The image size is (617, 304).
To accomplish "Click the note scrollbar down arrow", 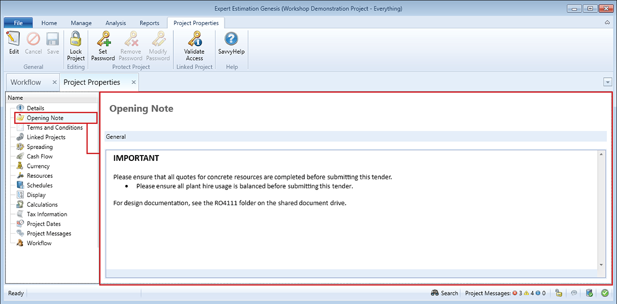I will pos(601,264).
